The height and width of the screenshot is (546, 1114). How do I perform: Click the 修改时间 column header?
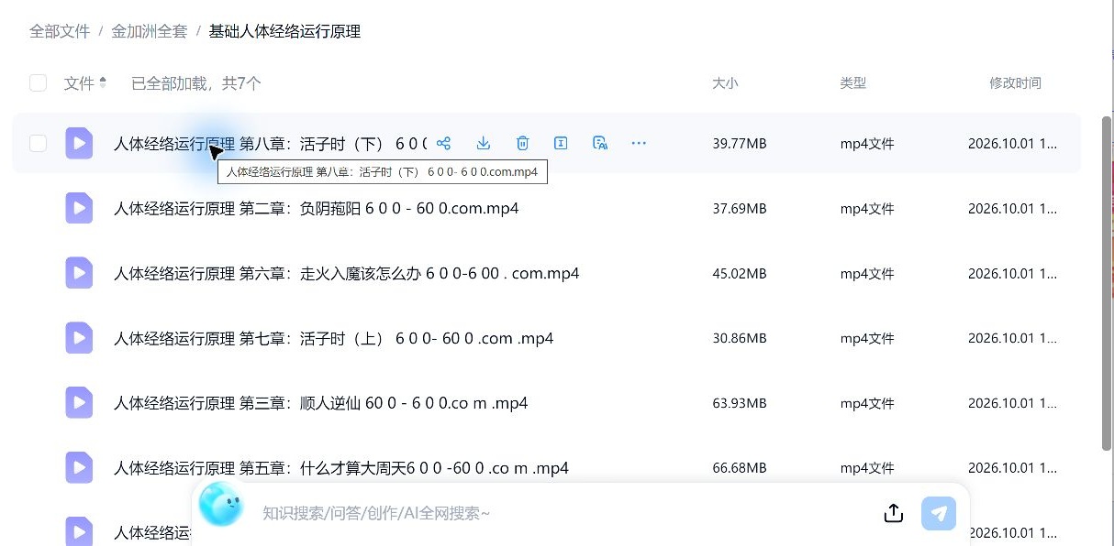point(1015,83)
